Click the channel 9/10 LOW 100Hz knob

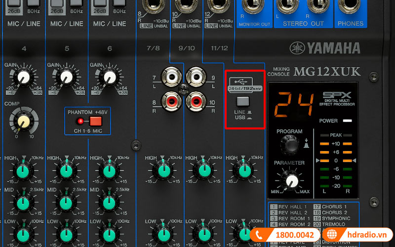pyautogui.click(x=204, y=235)
